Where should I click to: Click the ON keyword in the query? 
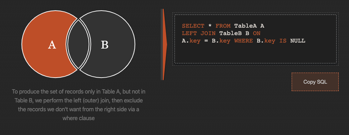tap(257, 33)
